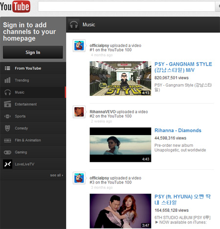The image size is (220, 229).
Task: Click 820,067,501 views text
Action: click(172, 78)
